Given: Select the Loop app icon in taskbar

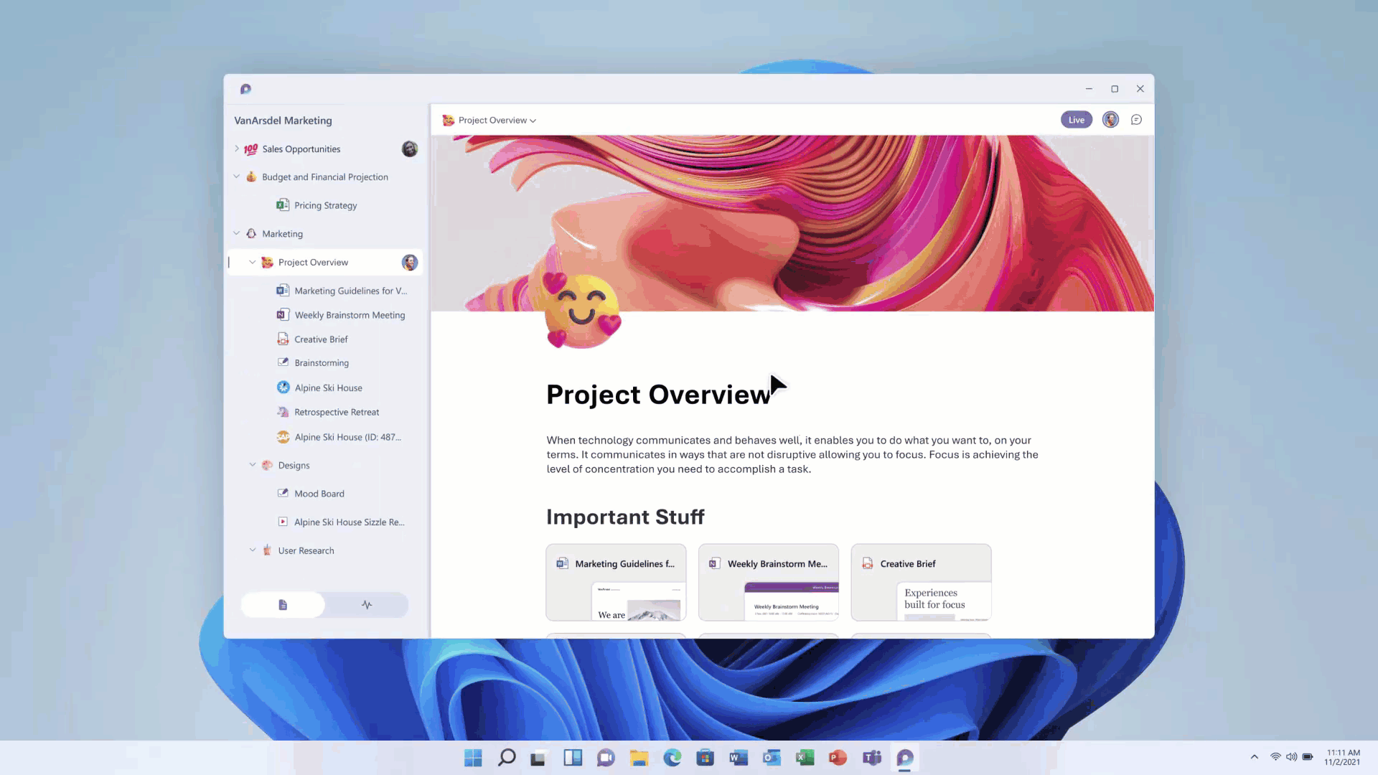Looking at the screenshot, I should (x=905, y=757).
